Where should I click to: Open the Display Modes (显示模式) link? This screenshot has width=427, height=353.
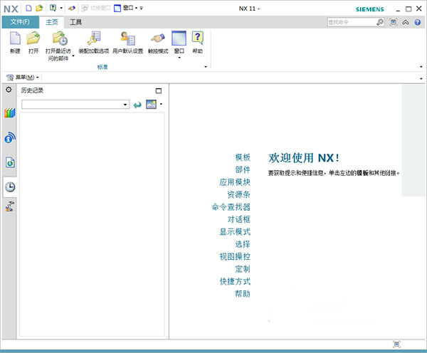click(235, 232)
